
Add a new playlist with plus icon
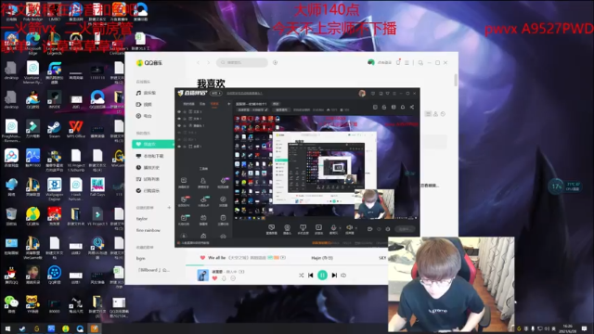point(169,208)
